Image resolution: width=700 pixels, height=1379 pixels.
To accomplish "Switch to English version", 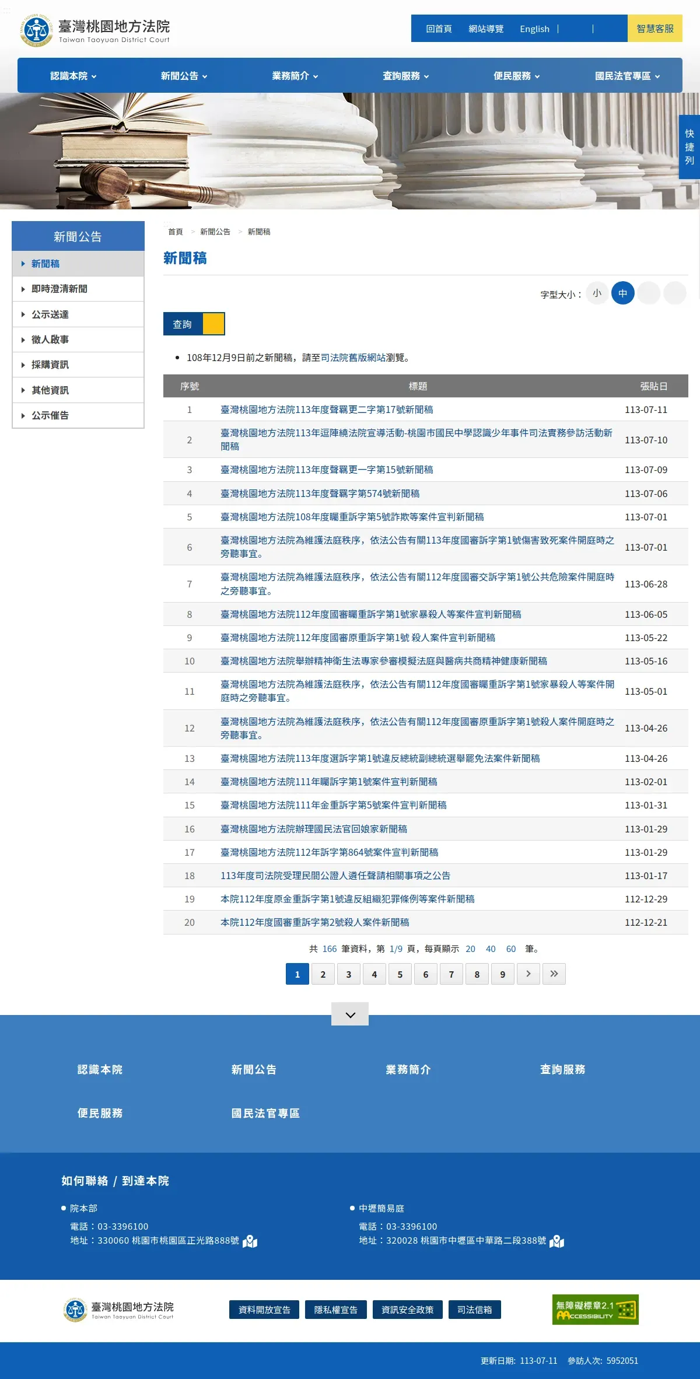I will tap(534, 29).
